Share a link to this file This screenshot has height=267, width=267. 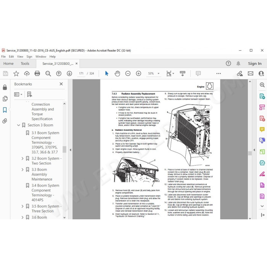click(240, 74)
